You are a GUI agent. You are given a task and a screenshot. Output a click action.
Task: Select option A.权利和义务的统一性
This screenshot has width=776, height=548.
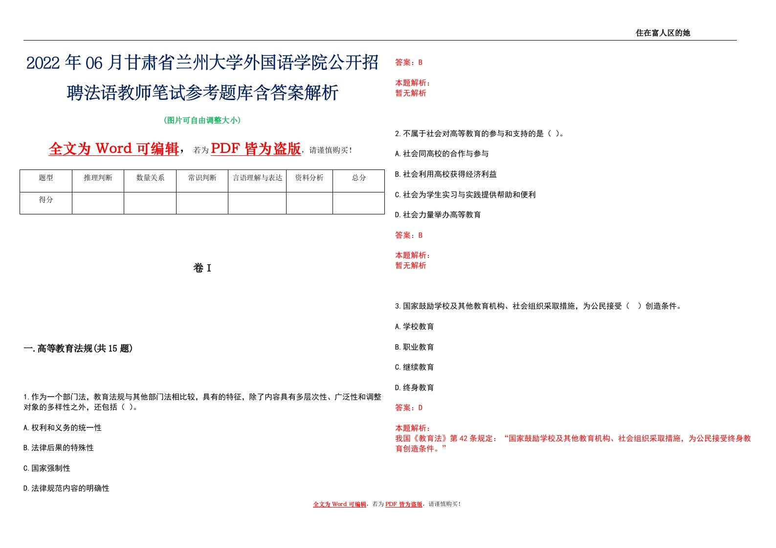tap(63, 427)
